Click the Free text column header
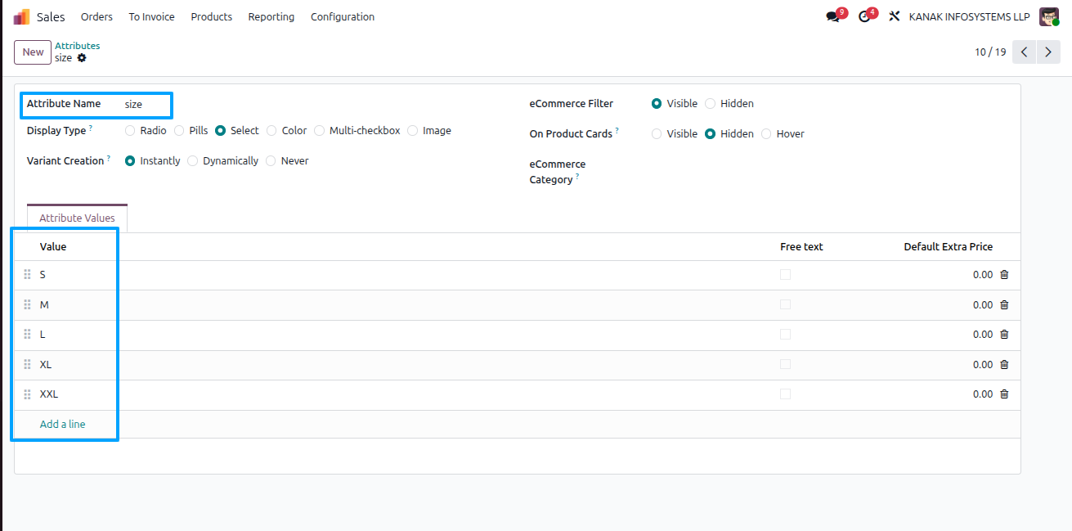 click(801, 246)
